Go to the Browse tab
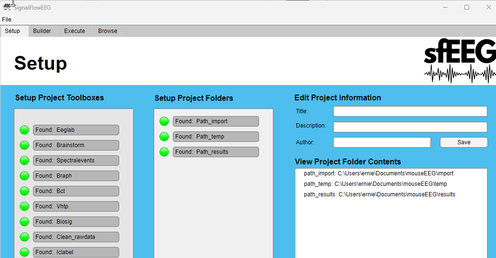The height and width of the screenshot is (258, 496). [108, 31]
